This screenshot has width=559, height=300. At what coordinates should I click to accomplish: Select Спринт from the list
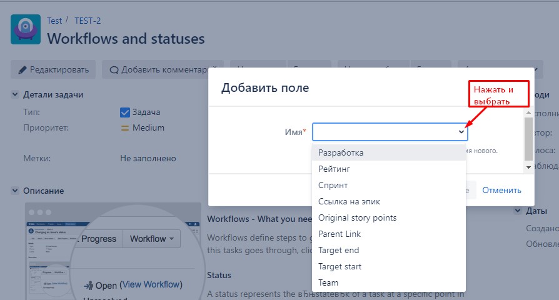coord(388,185)
